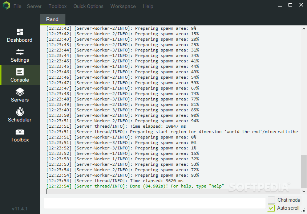Enable the Chat mode checkbox
The image size is (307, 214).
[x=271, y=200]
